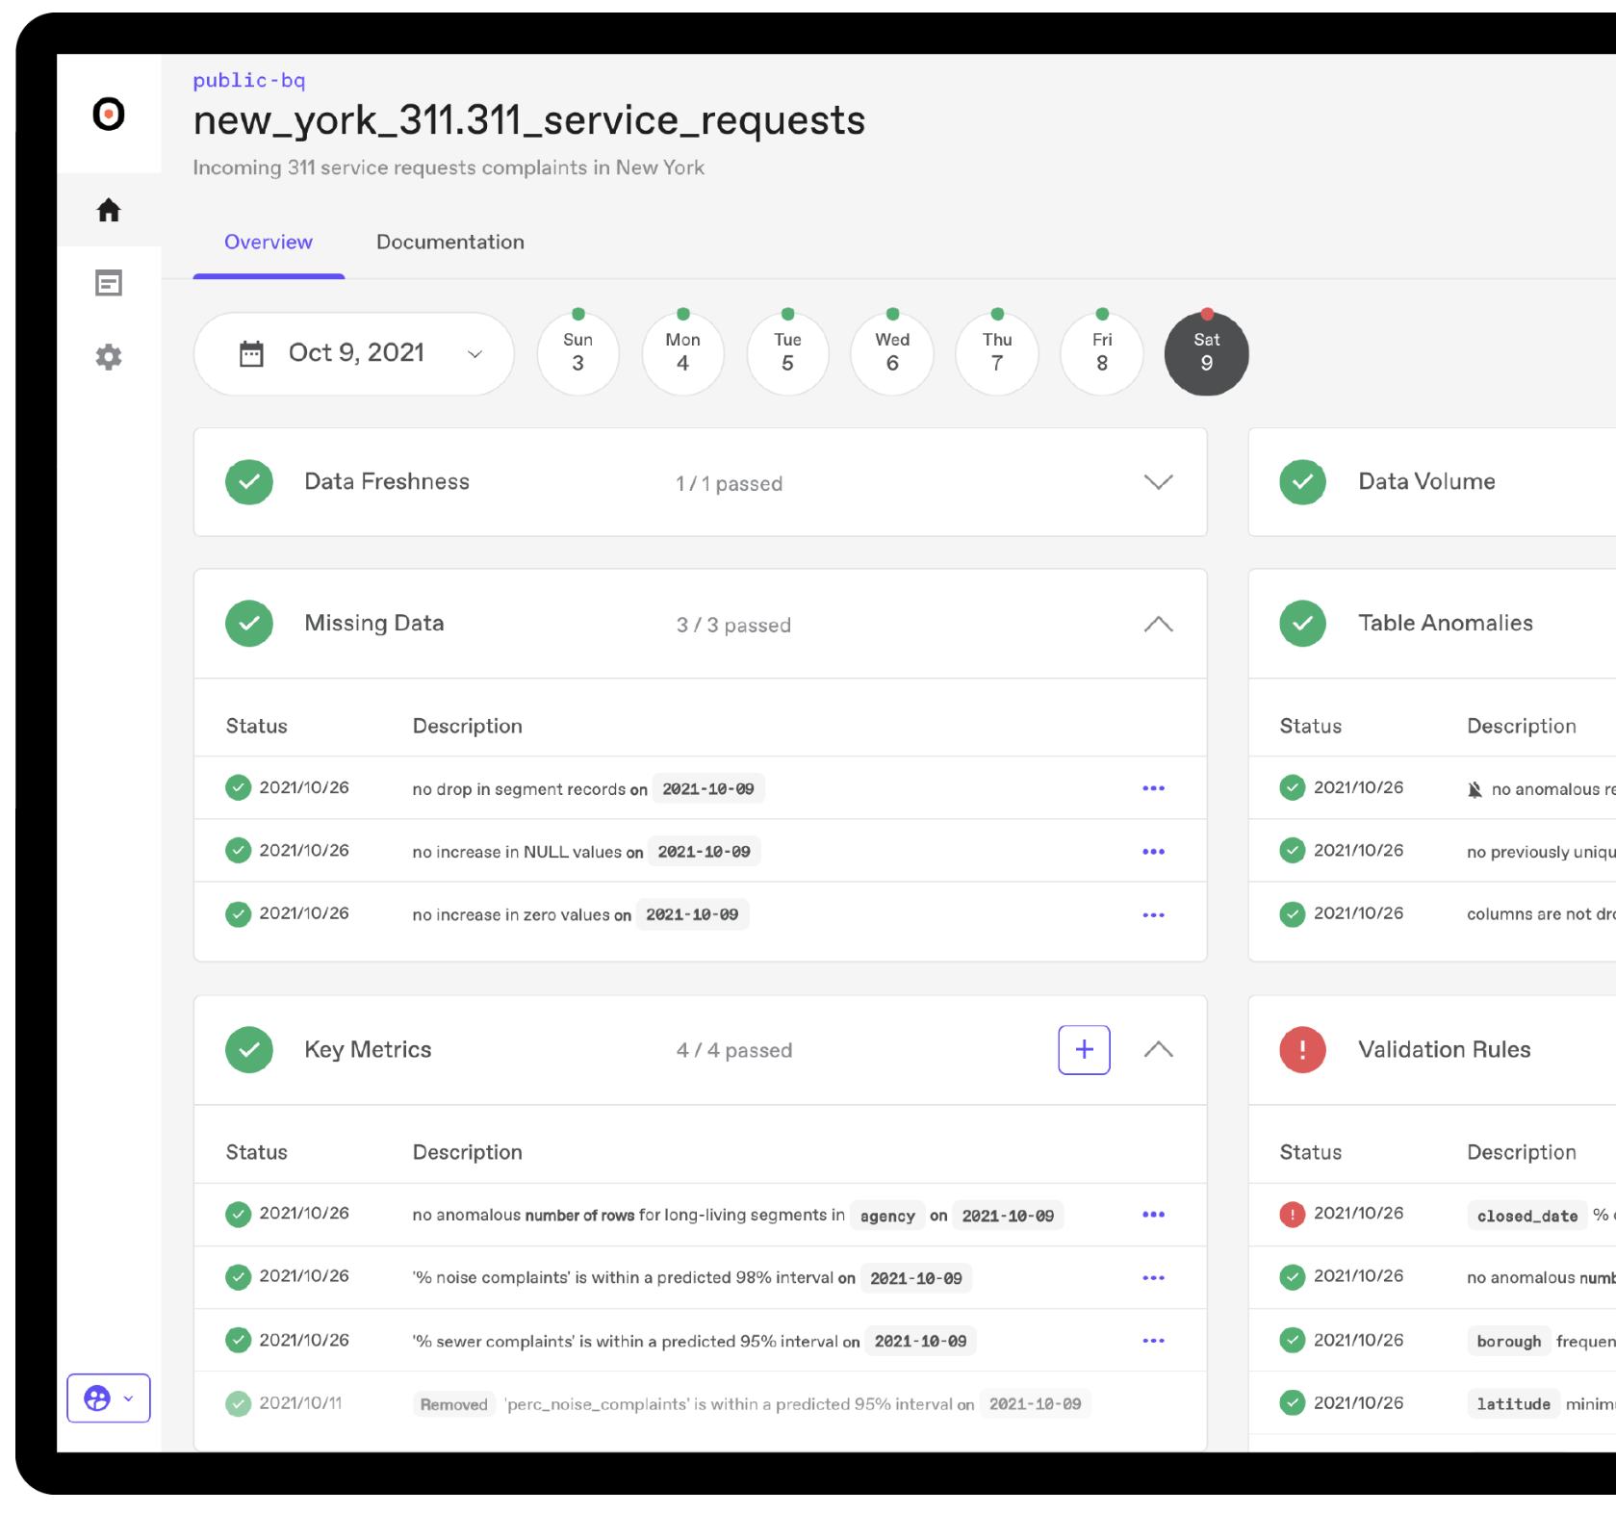Image resolution: width=1616 pixels, height=1514 pixels.
Task: Click the table title new_york_311.311_service_requests
Action: (x=529, y=121)
